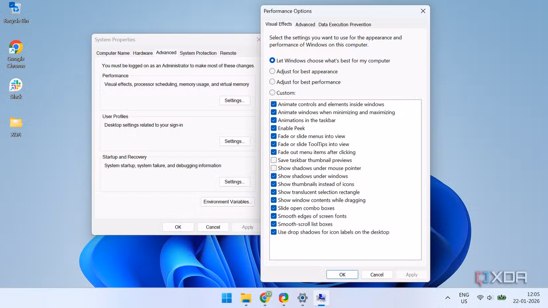Toggle Use drop shadows for icon labels
Screen dimensions: 548x308
(274, 232)
